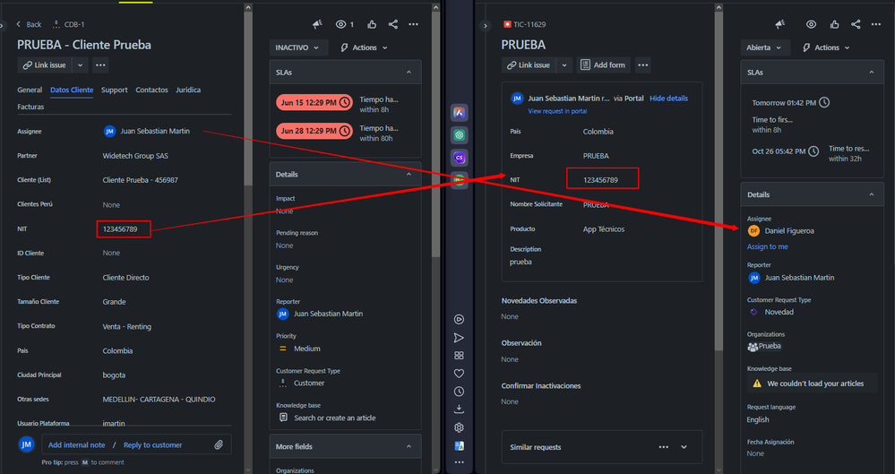This screenshot has width=895, height=474.
Task: Collapse the Details panel on TIC-11629
Action: pos(870,194)
